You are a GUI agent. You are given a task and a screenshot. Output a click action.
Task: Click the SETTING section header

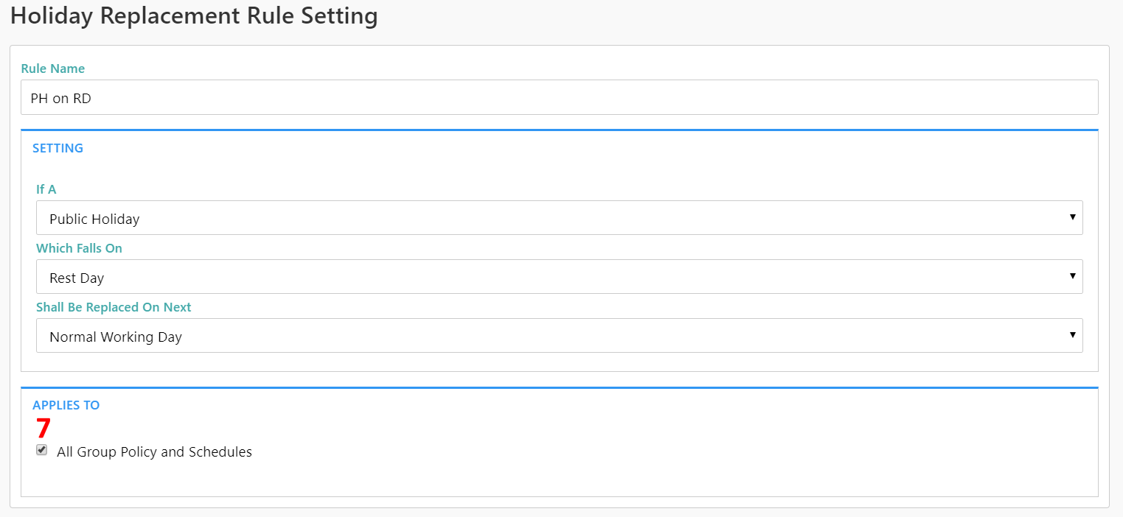58,148
